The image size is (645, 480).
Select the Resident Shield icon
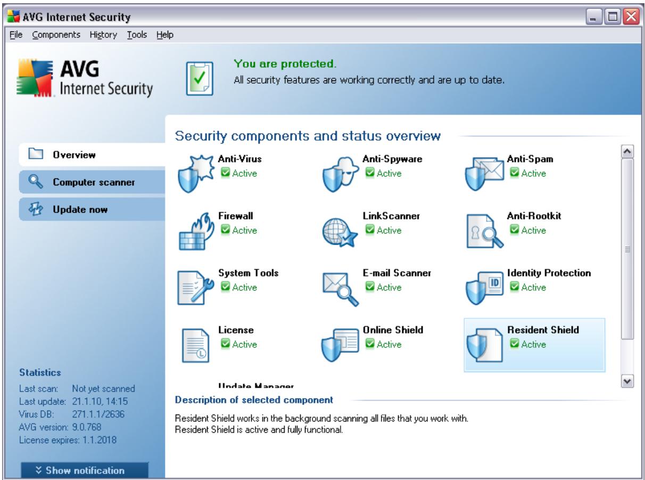485,345
